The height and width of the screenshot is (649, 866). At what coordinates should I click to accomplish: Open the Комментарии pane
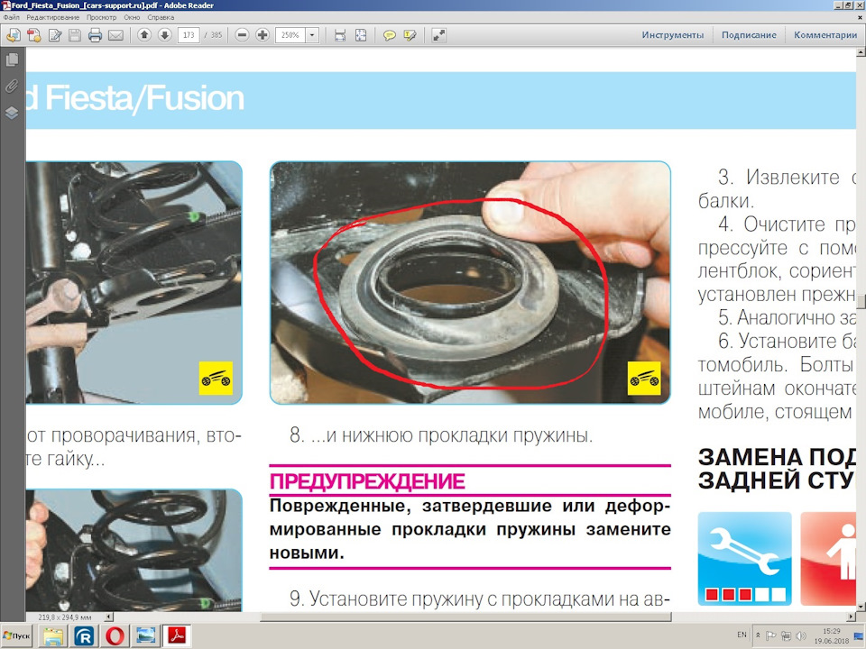click(x=825, y=35)
